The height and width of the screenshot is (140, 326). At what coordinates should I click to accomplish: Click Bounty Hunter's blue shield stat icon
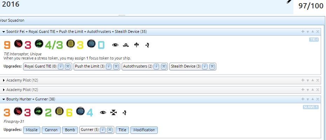click(x=80, y=111)
